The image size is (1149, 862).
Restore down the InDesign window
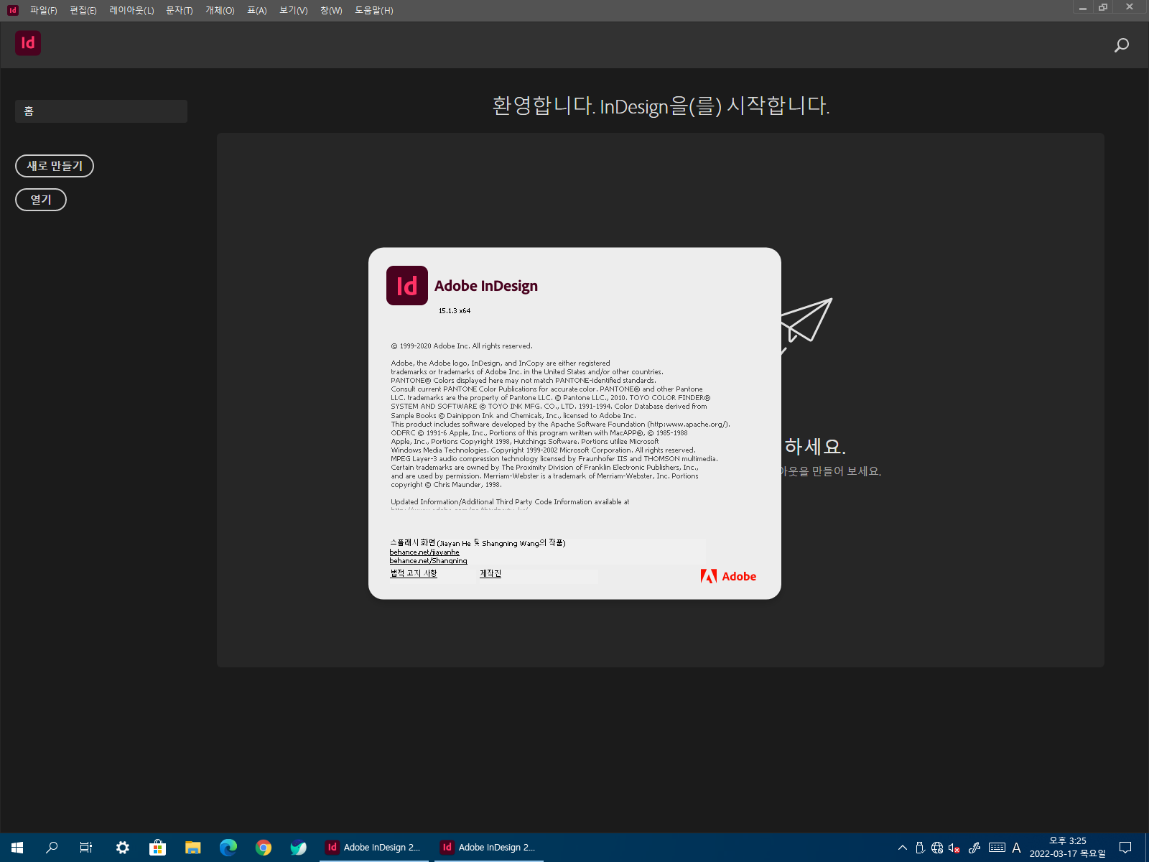[1102, 7]
